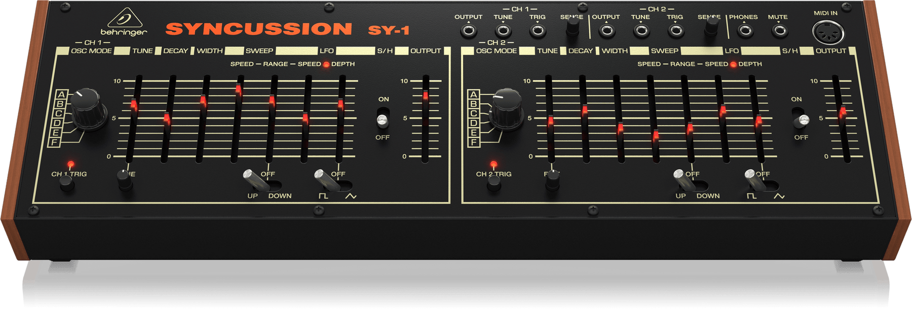Turn the CH 2 SENSE knob
Screen dimensions: 912x309
tap(711, 26)
